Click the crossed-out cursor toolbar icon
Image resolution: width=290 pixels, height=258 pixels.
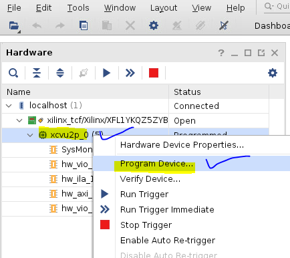tap(223, 25)
